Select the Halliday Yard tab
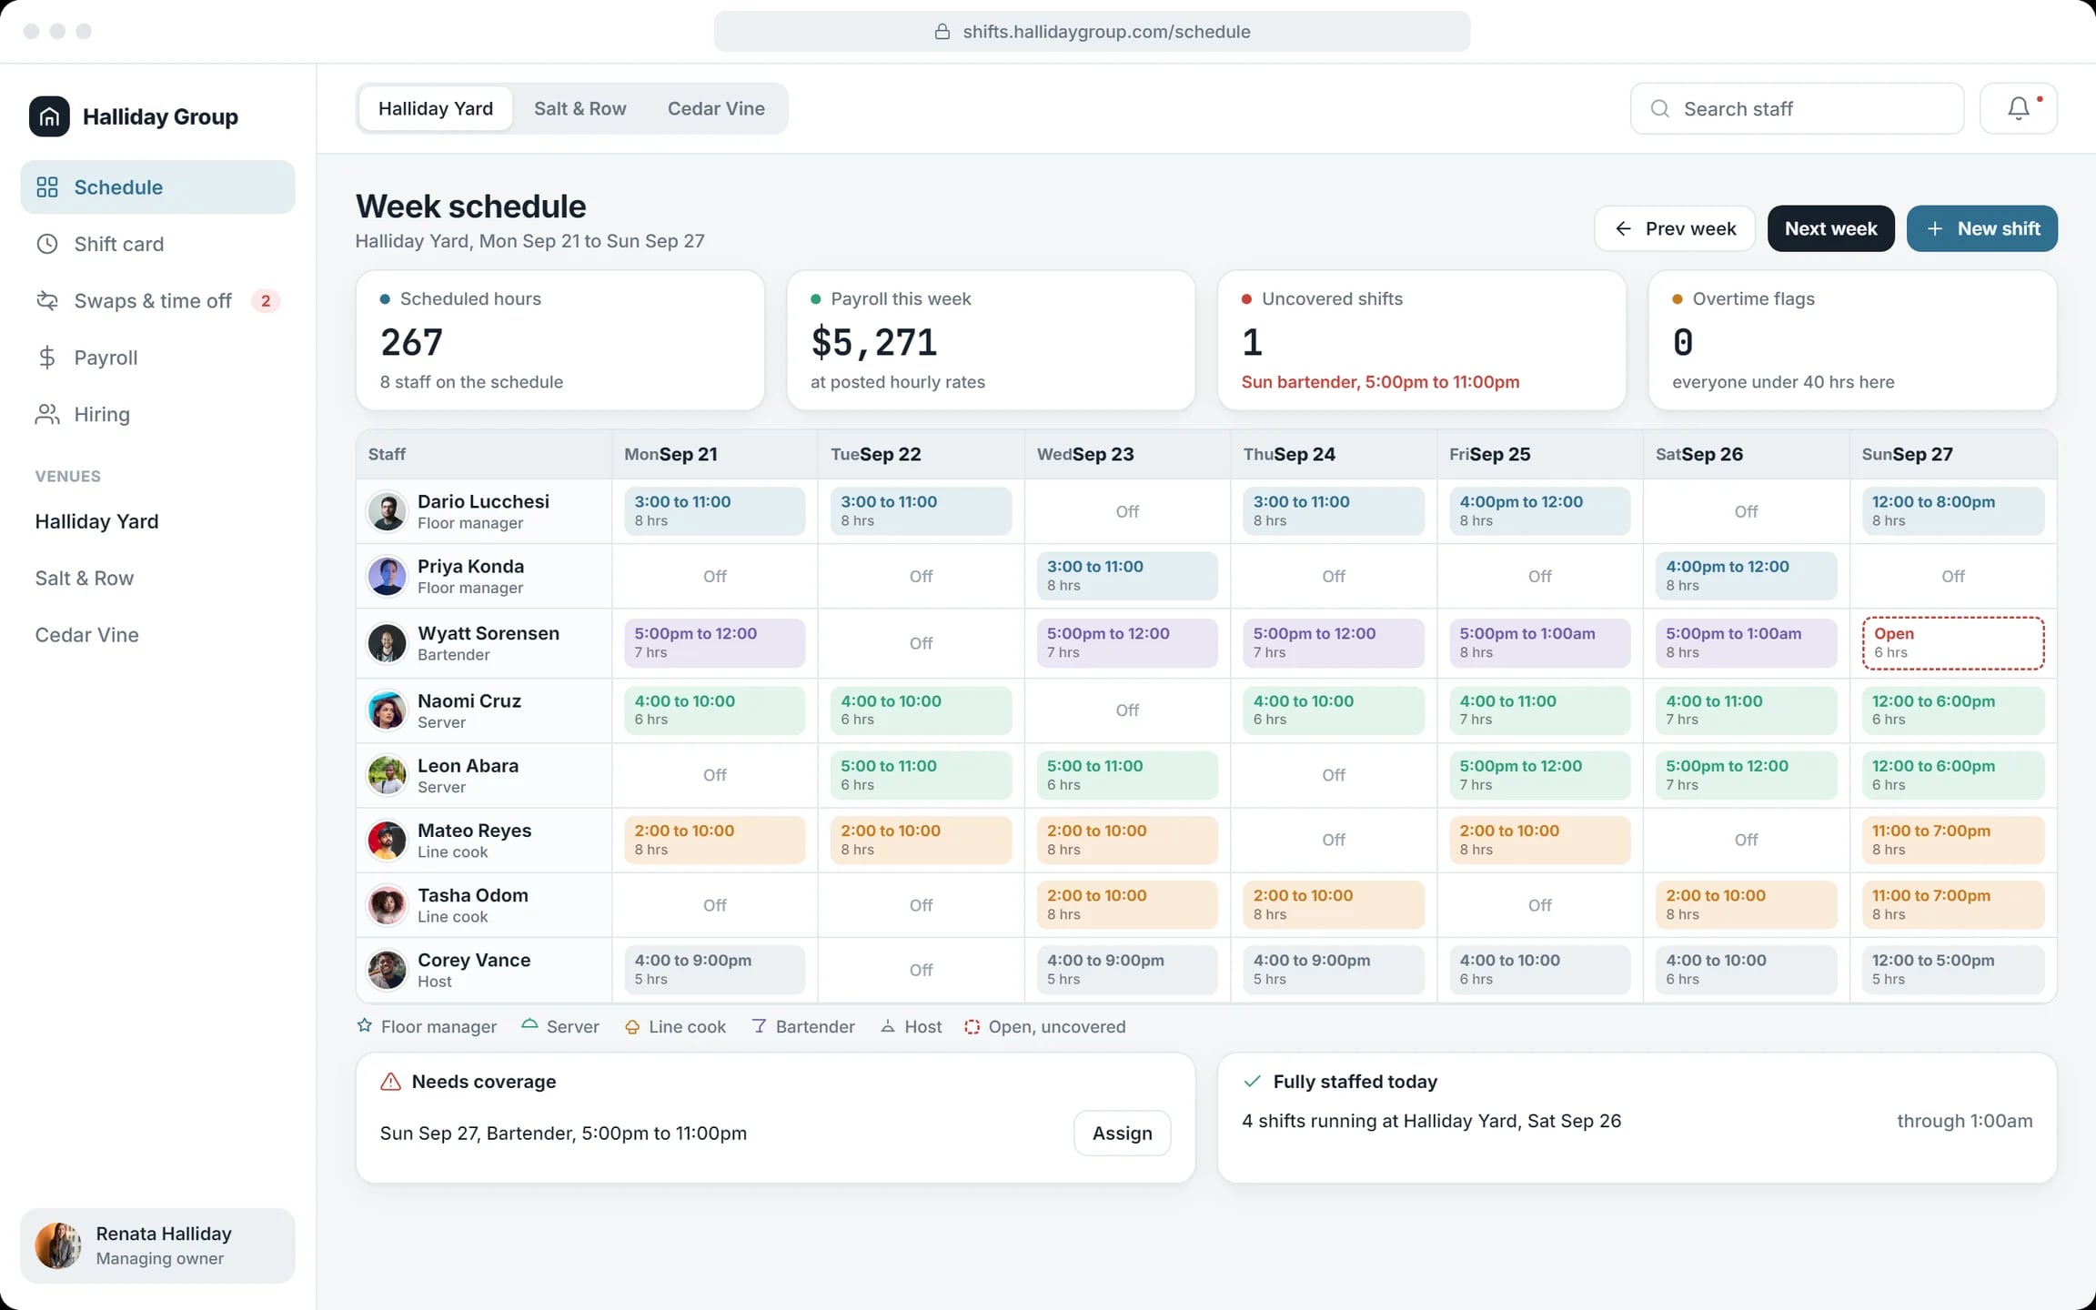 click(436, 109)
